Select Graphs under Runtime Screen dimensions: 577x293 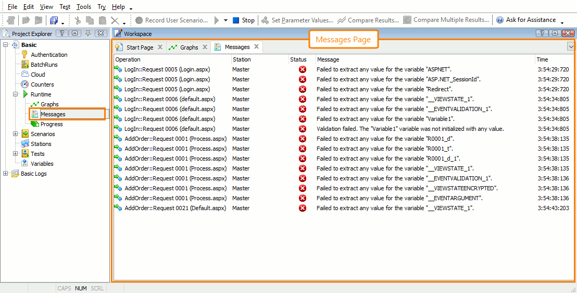coord(49,104)
